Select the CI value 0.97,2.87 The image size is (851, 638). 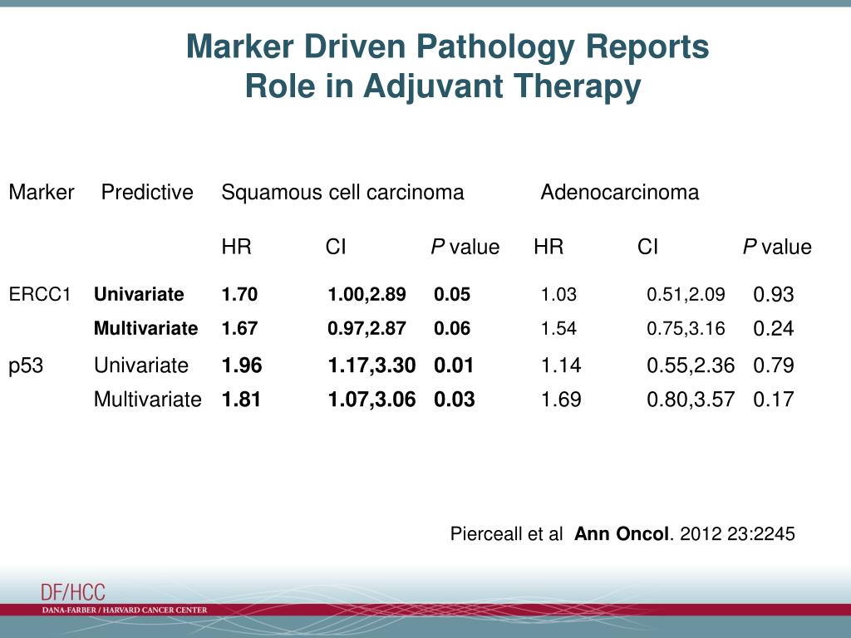click(366, 328)
